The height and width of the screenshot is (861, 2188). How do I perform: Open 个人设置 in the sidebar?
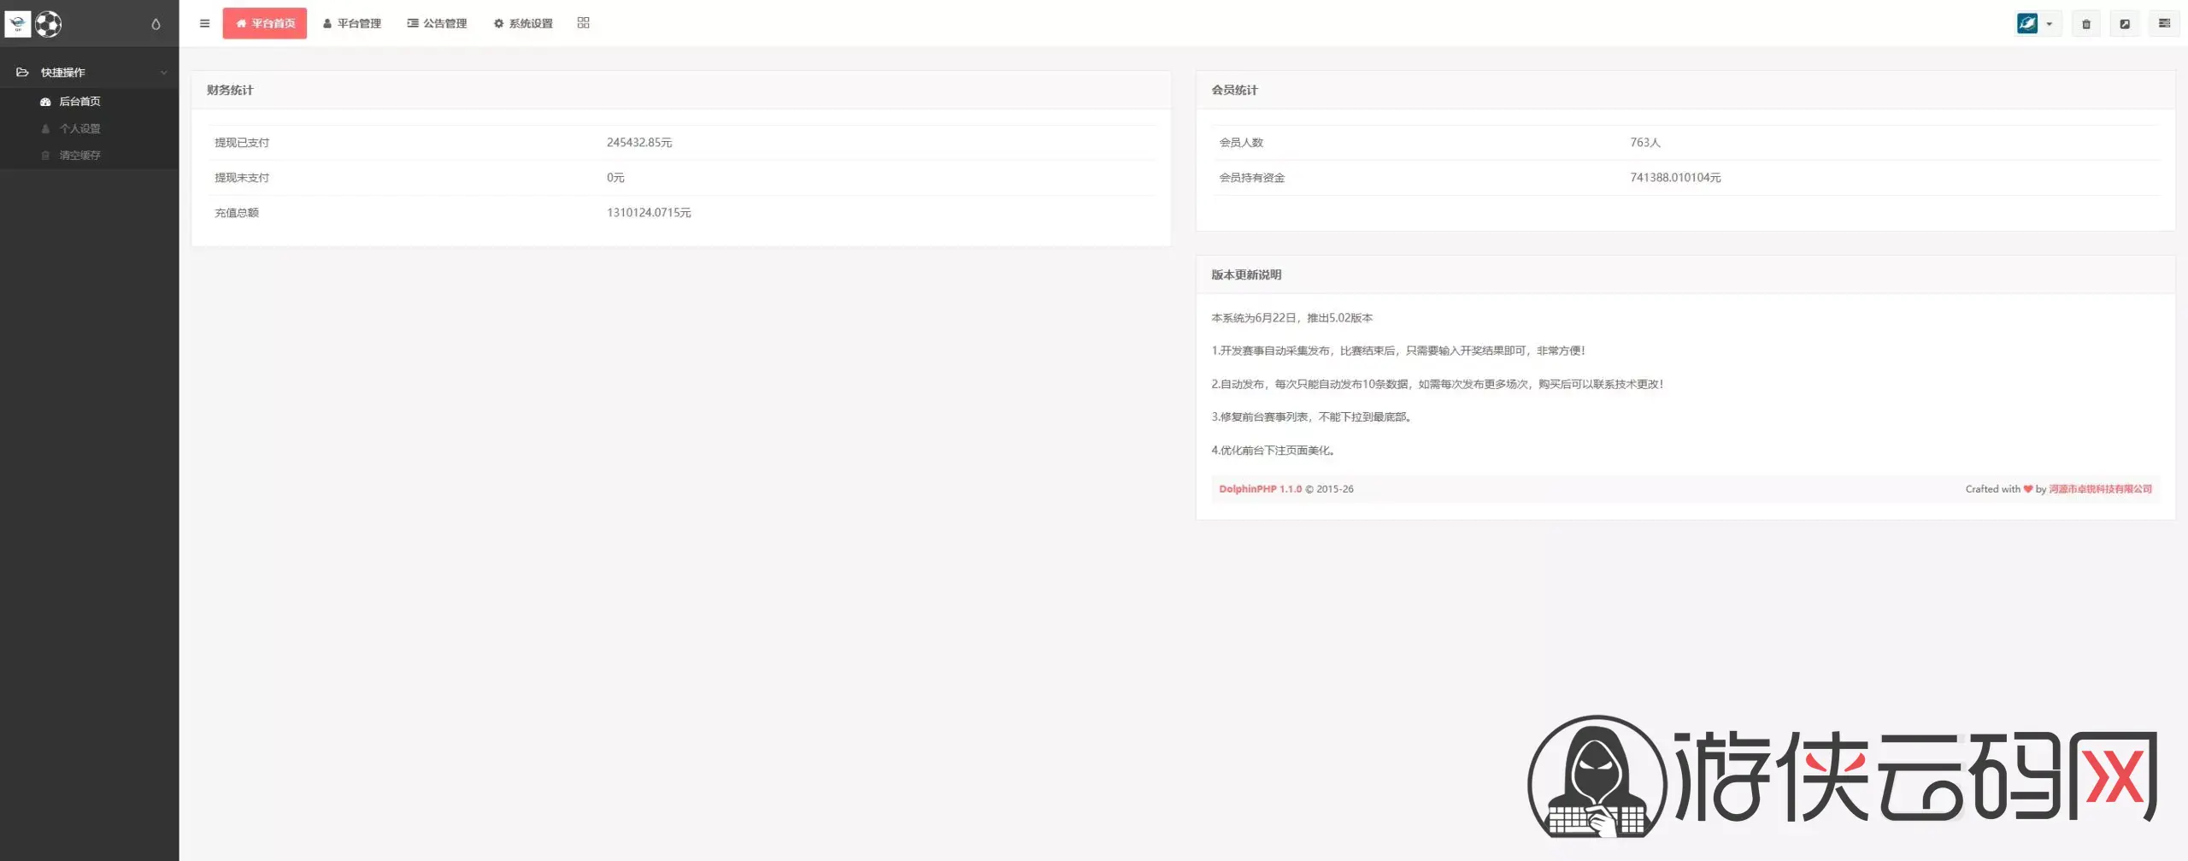[79, 128]
